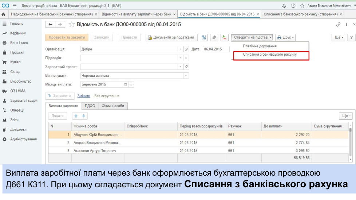Select Списання з банківського рахунку menu item
This screenshot has height=200, width=356.
pyautogui.click(x=270, y=55)
